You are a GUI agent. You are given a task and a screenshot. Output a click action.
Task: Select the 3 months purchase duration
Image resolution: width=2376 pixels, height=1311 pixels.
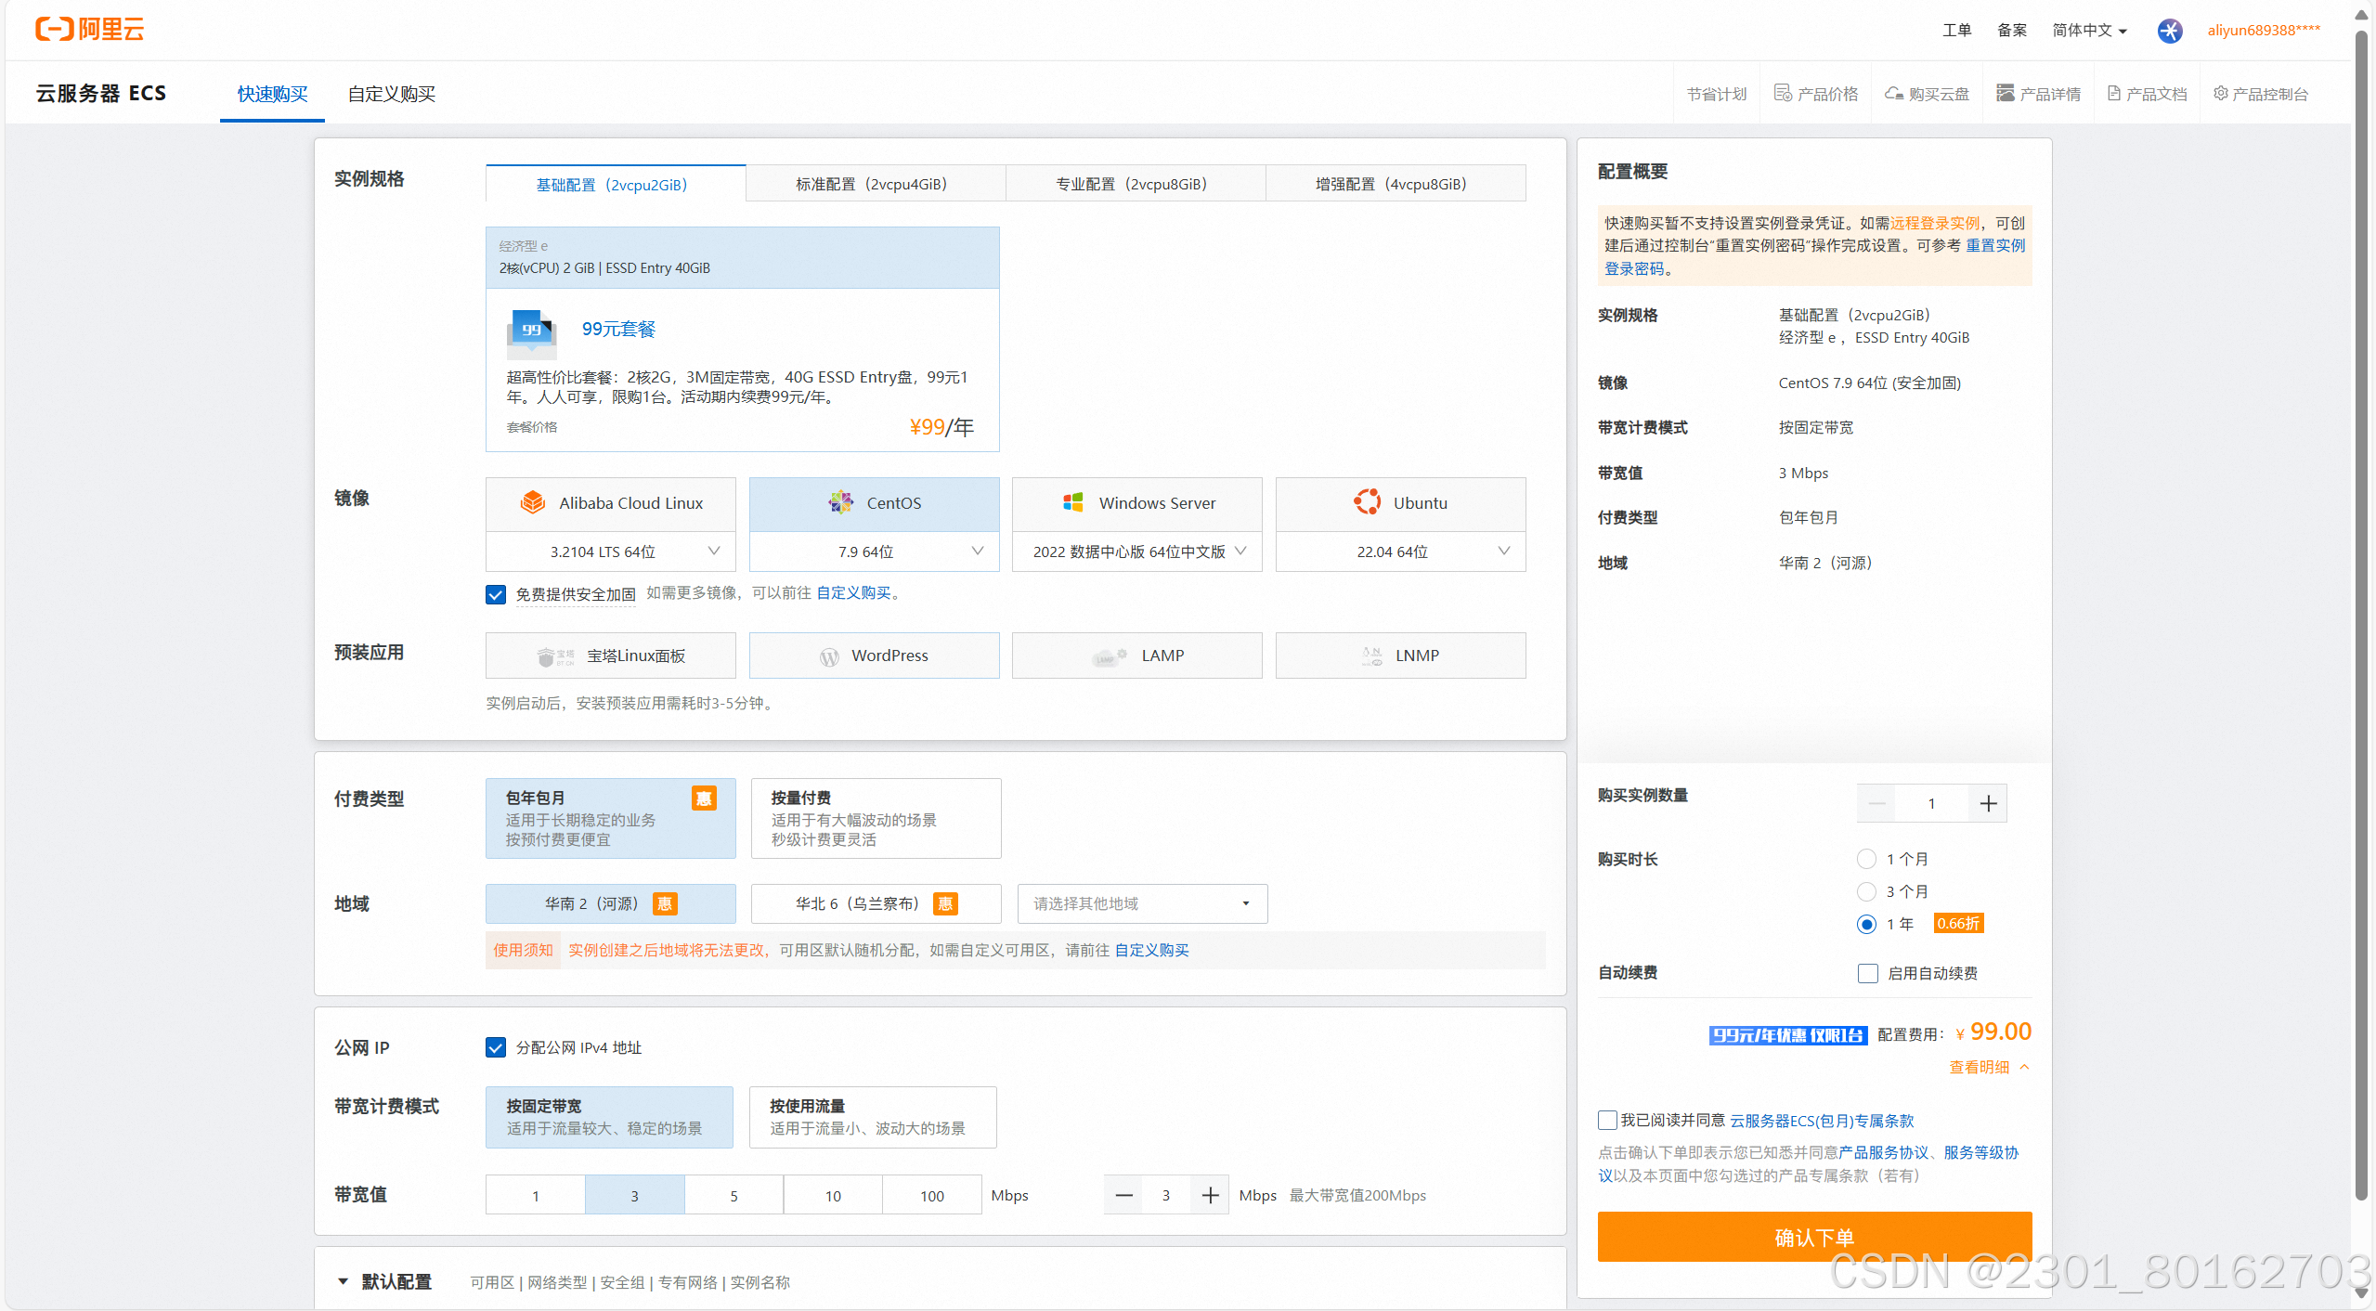coord(1866,891)
